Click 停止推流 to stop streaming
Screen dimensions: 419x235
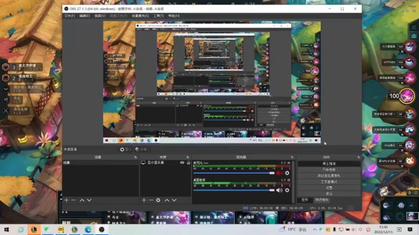(329, 163)
